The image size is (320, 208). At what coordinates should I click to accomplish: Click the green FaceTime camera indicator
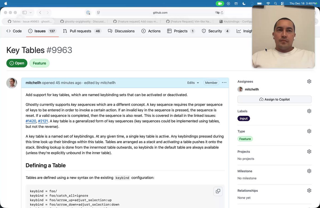[220, 3]
